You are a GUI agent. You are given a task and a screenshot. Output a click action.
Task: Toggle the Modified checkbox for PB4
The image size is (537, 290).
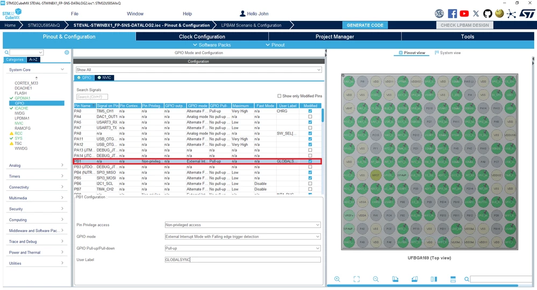pyautogui.click(x=310, y=173)
